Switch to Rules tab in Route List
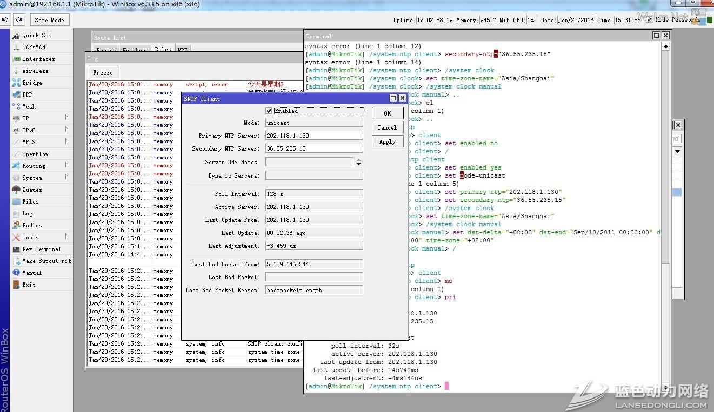This screenshot has width=714, height=412. coord(163,50)
